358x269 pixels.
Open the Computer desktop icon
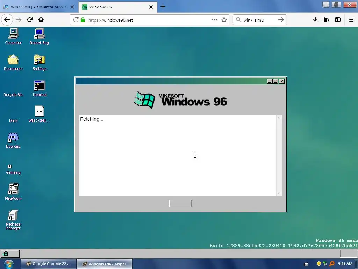[x=13, y=36]
